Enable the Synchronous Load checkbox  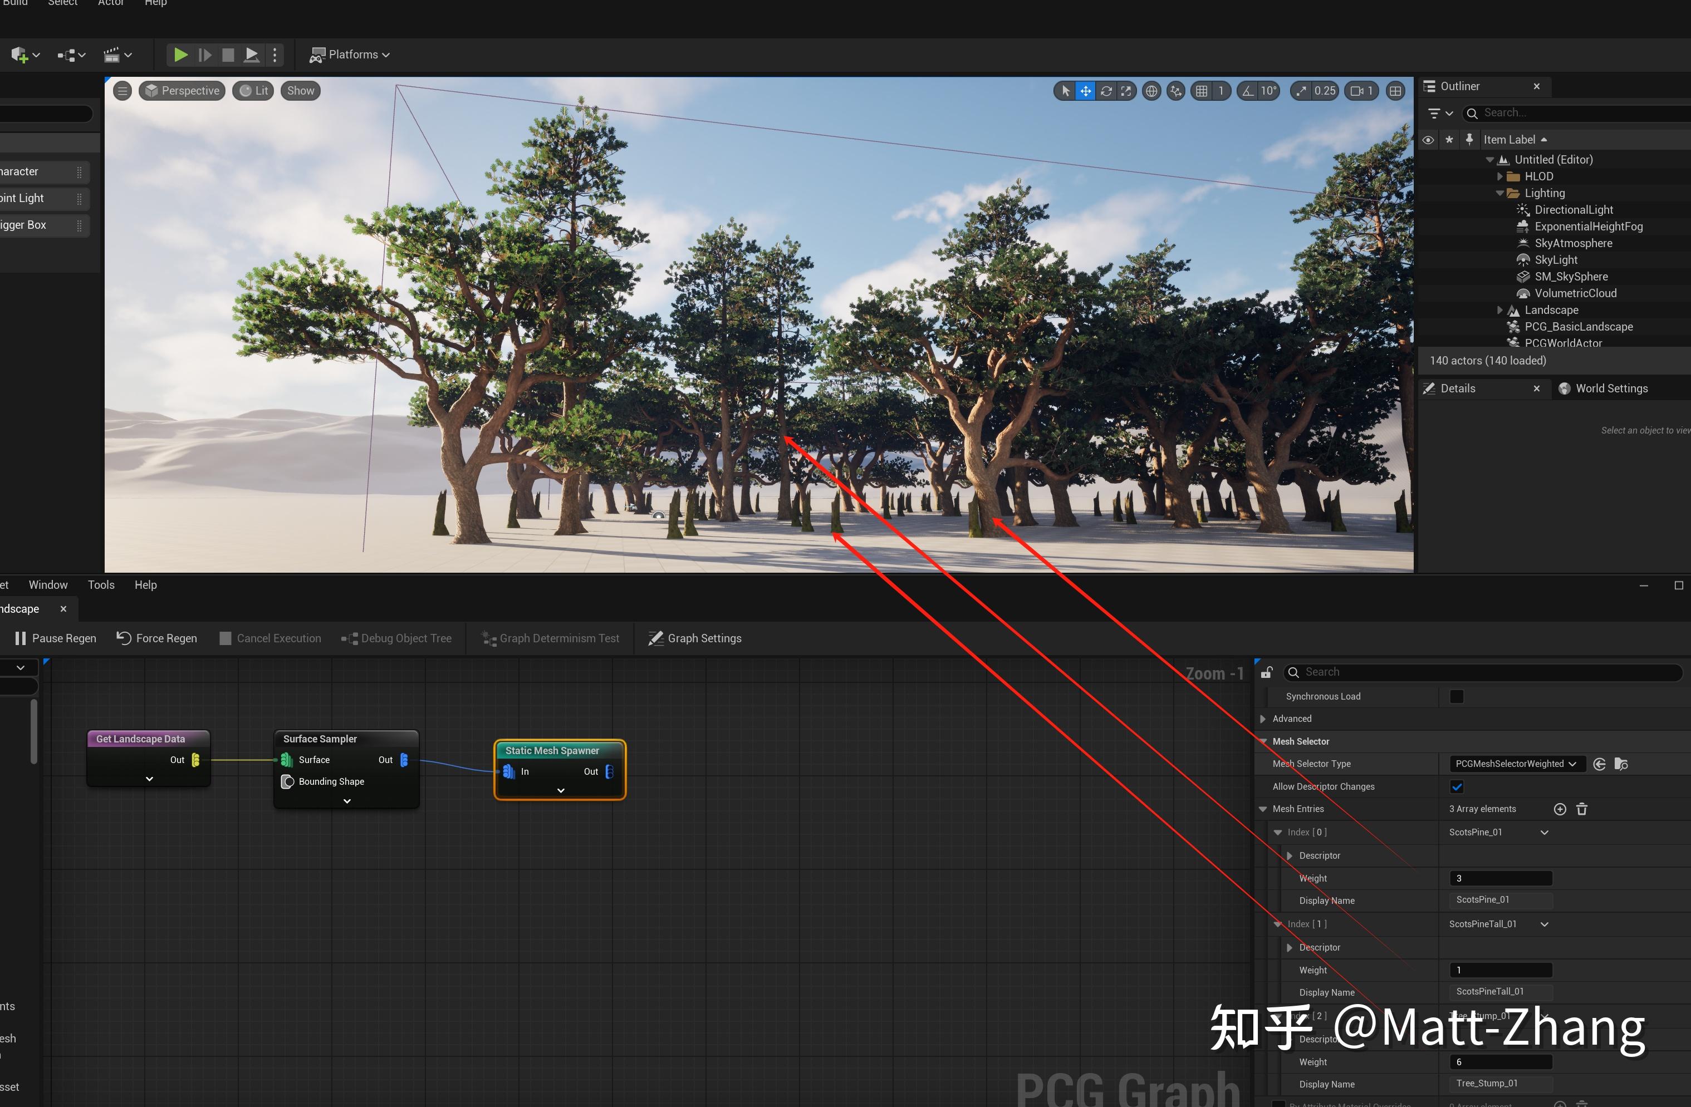(1457, 697)
